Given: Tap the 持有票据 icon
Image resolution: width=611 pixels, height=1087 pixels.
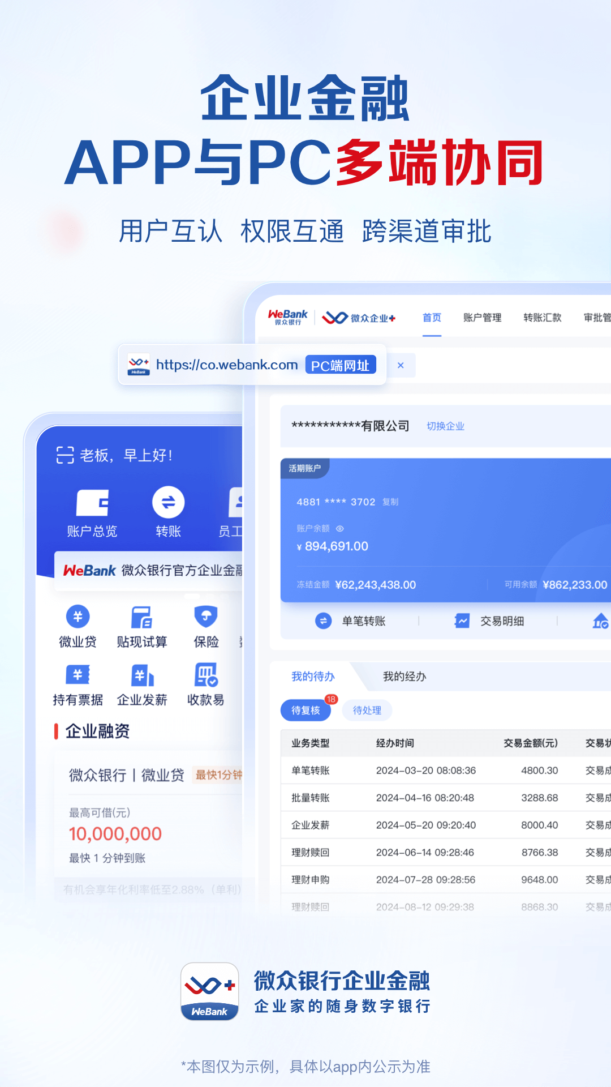Looking at the screenshot, I should tap(78, 675).
